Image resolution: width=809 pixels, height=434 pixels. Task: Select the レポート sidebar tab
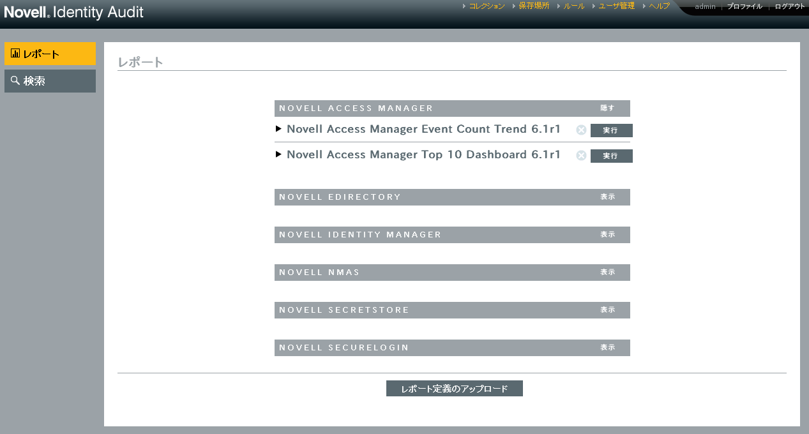50,54
